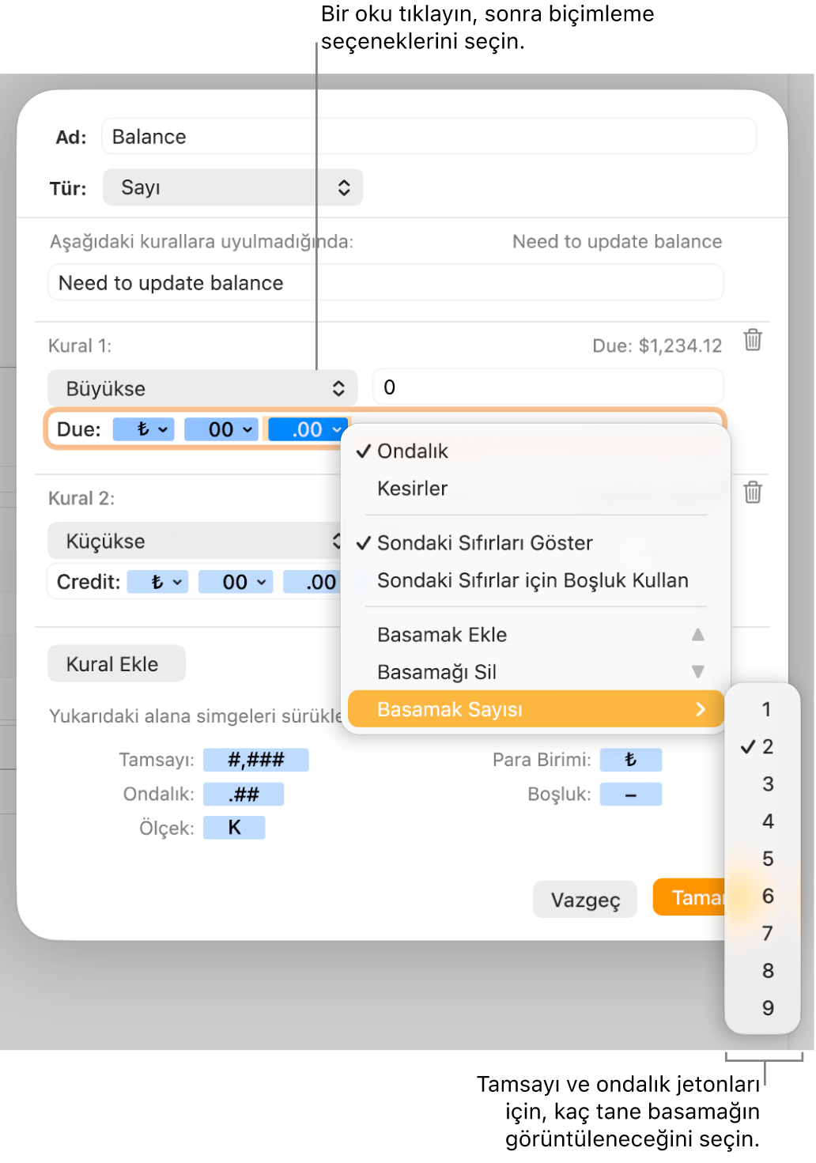Select the Para Birimi ₺ token
816x1163 pixels.
(x=631, y=760)
